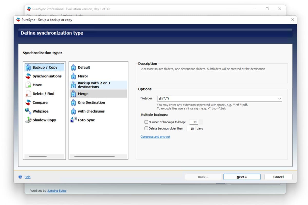308x205 pixels.
Task: Click the days value input field
Action: [x=191, y=128]
